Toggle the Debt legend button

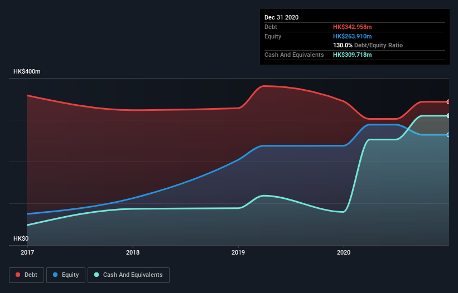(x=26, y=275)
